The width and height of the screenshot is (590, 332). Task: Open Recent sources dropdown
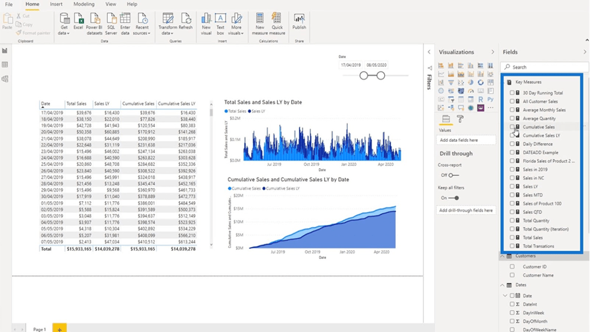(142, 24)
